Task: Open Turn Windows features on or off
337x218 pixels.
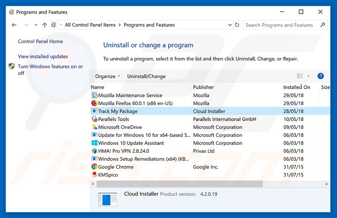Action: (50, 70)
